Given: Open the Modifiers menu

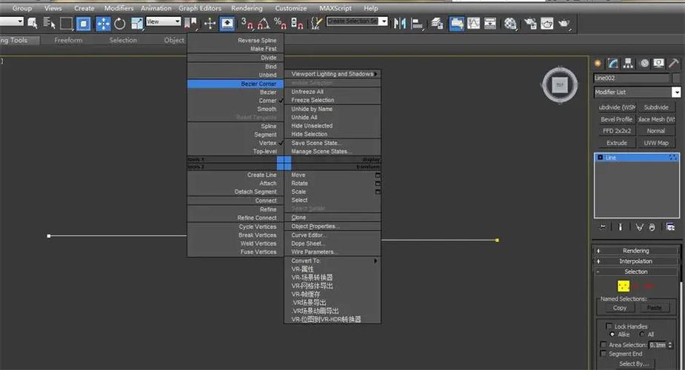Looking at the screenshot, I should (x=118, y=8).
